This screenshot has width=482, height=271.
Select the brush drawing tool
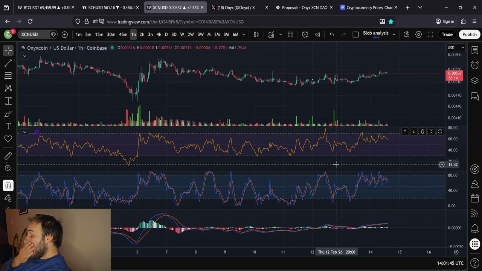tap(8, 114)
